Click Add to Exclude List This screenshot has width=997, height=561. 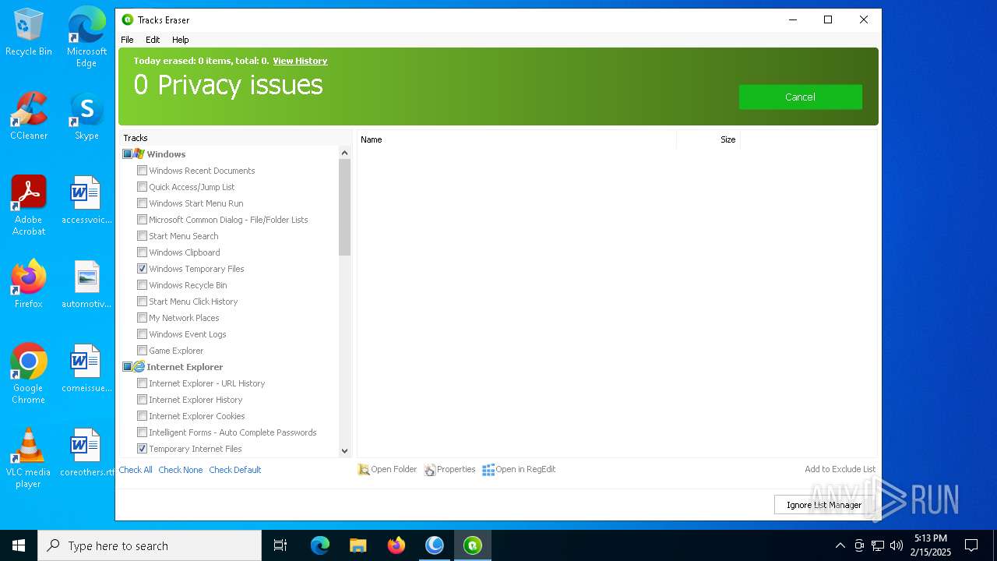[x=840, y=469]
